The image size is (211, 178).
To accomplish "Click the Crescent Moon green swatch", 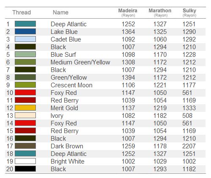I will click(25, 85).
